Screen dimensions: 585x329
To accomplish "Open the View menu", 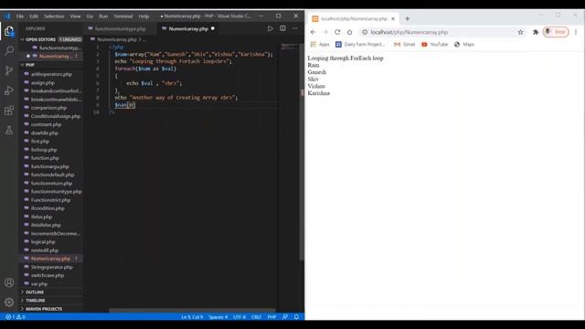I will tap(75, 16).
